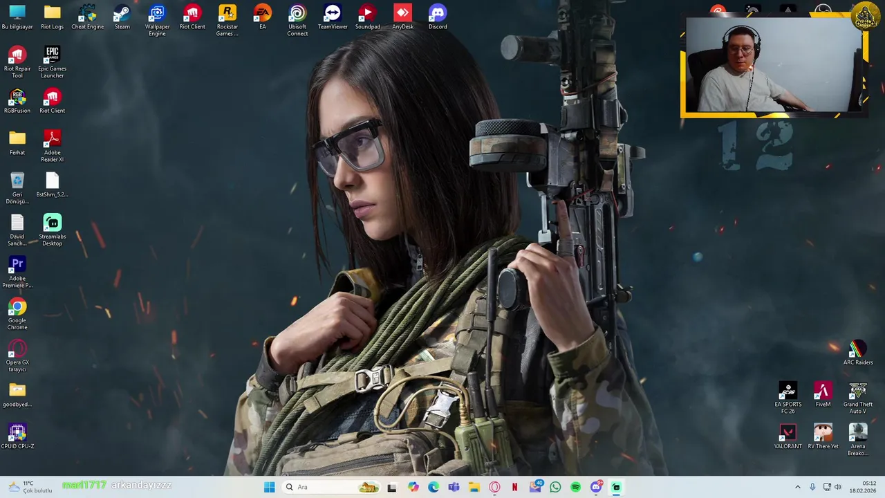Click the microphone tray icon
Screen dimensions: 885x498
[x=812, y=487]
